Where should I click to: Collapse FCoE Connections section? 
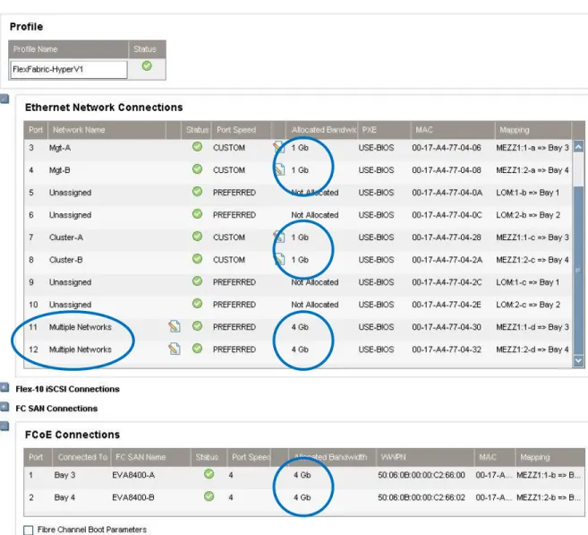pyautogui.click(x=4, y=427)
